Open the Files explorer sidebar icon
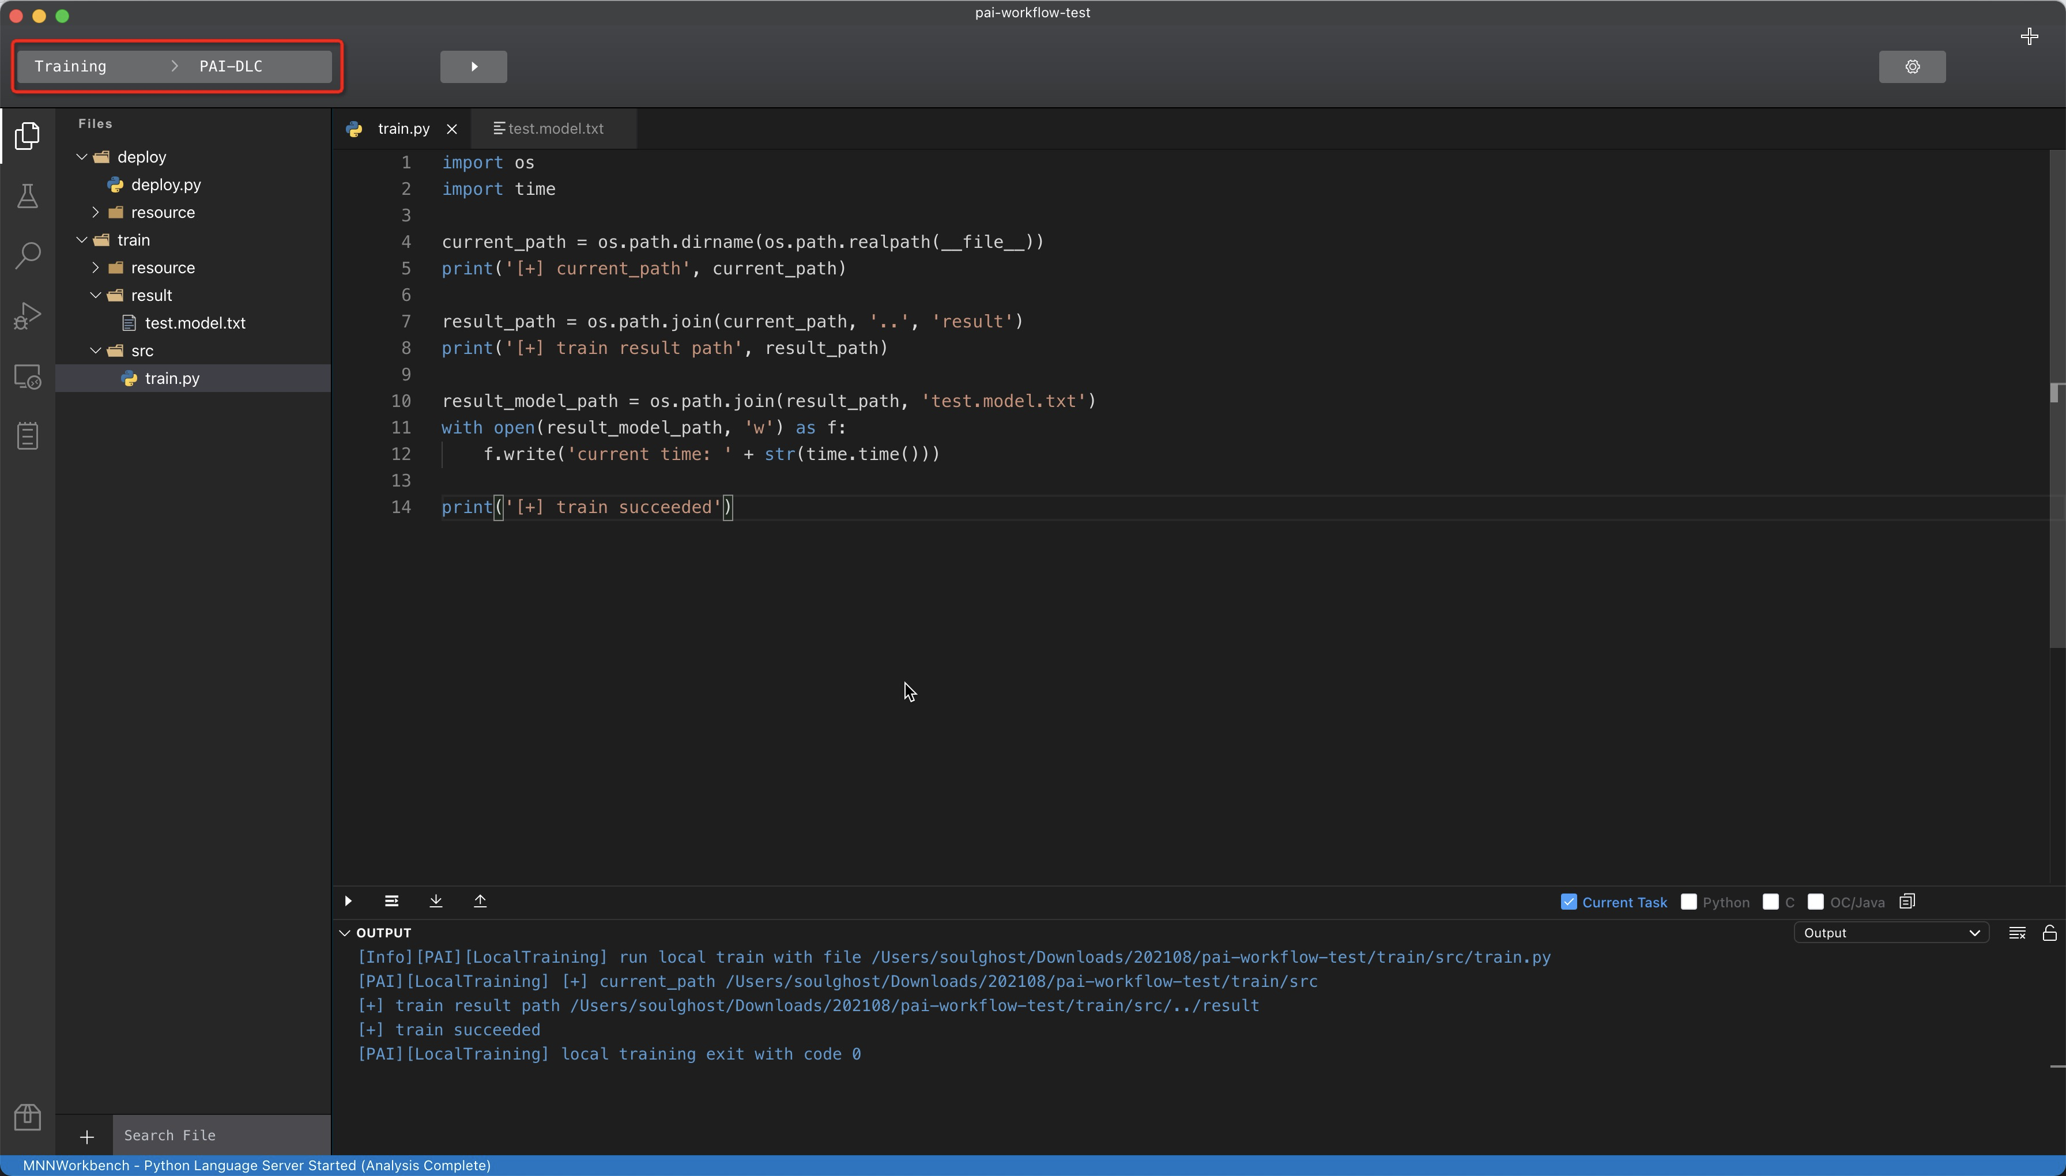2066x1176 pixels. tap(28, 135)
